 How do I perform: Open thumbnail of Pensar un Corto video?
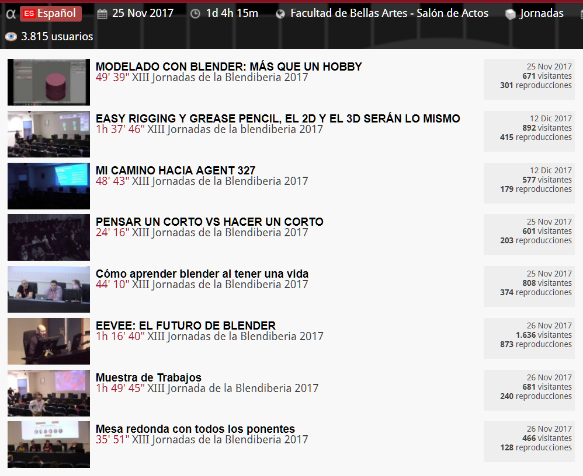click(48, 237)
